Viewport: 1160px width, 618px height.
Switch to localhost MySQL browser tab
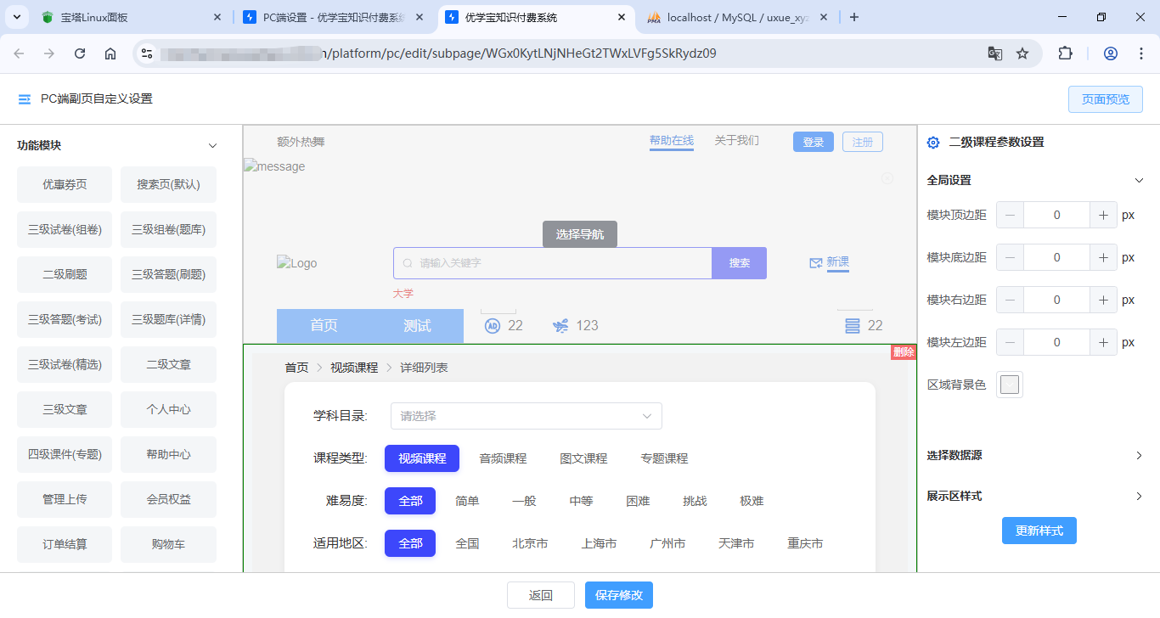tap(737, 17)
